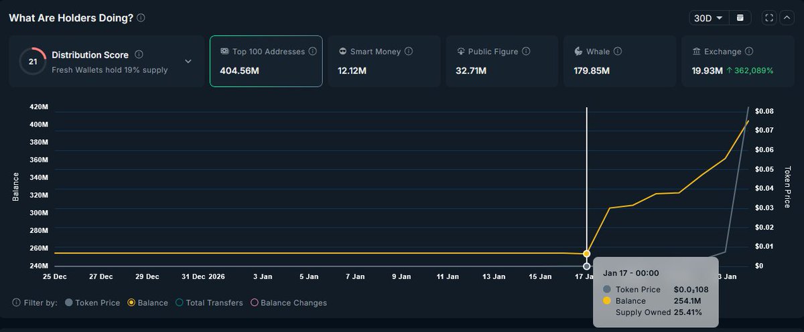
Task: Click the Public Figure info icon
Action: (x=526, y=52)
